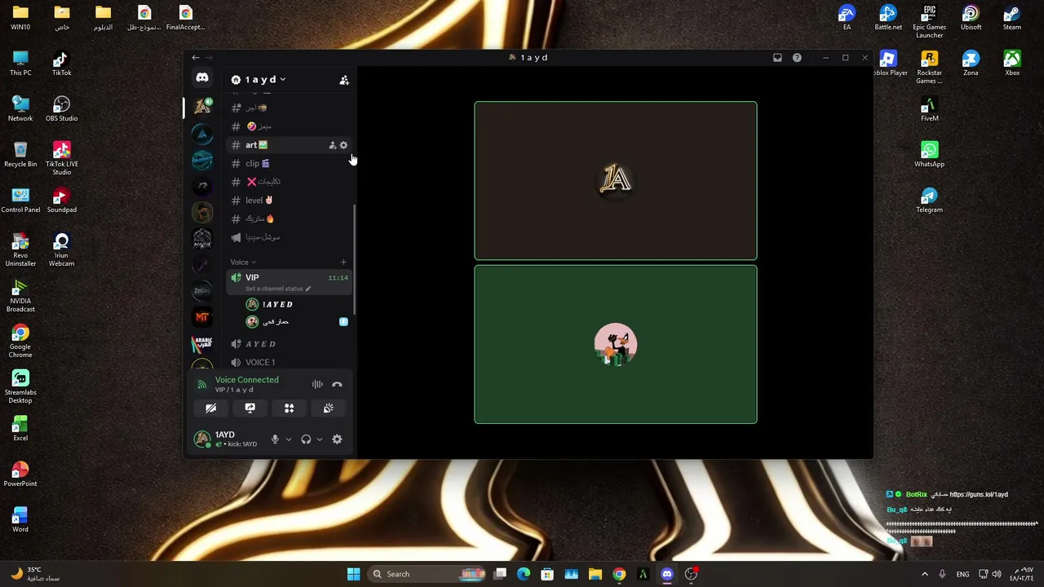Open NVIDIA Broadcast desktop shortcut
Image resolution: width=1044 pixels, height=587 pixels.
(x=20, y=296)
